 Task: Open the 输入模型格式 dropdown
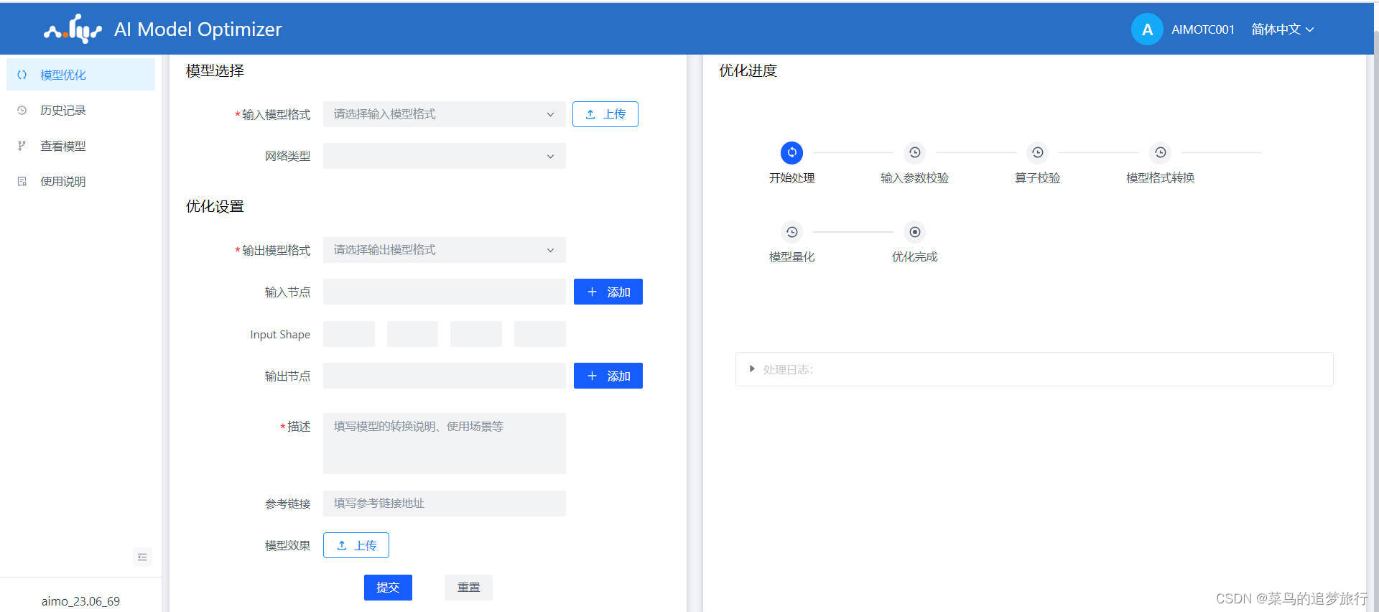coord(445,114)
